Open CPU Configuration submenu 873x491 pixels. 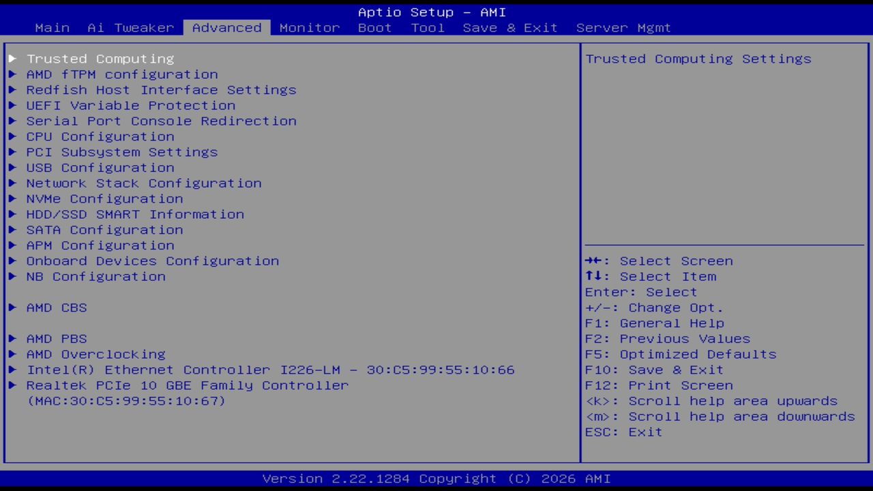click(x=100, y=136)
